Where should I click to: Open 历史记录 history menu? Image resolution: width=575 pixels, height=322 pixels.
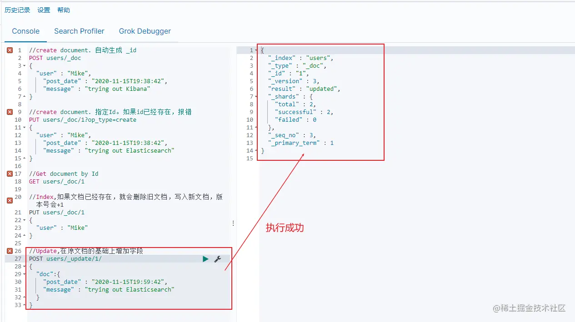17,10
